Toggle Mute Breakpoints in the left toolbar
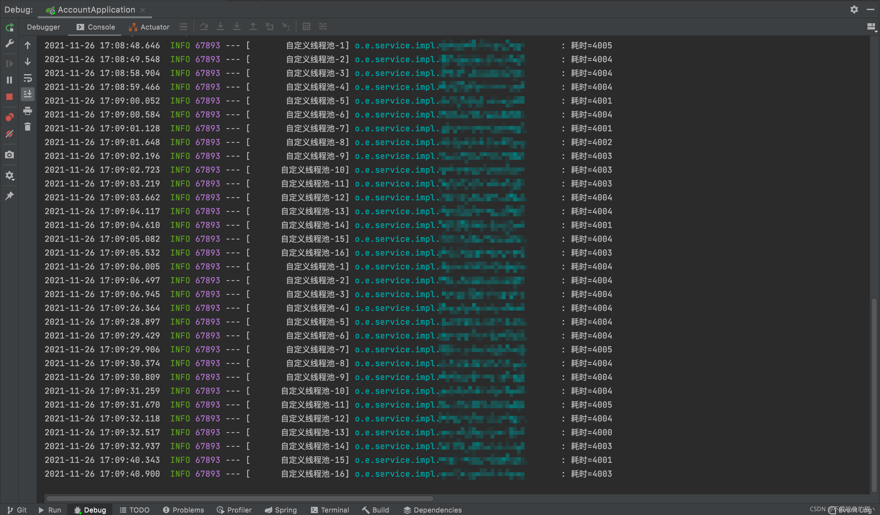880x515 pixels. (9, 134)
